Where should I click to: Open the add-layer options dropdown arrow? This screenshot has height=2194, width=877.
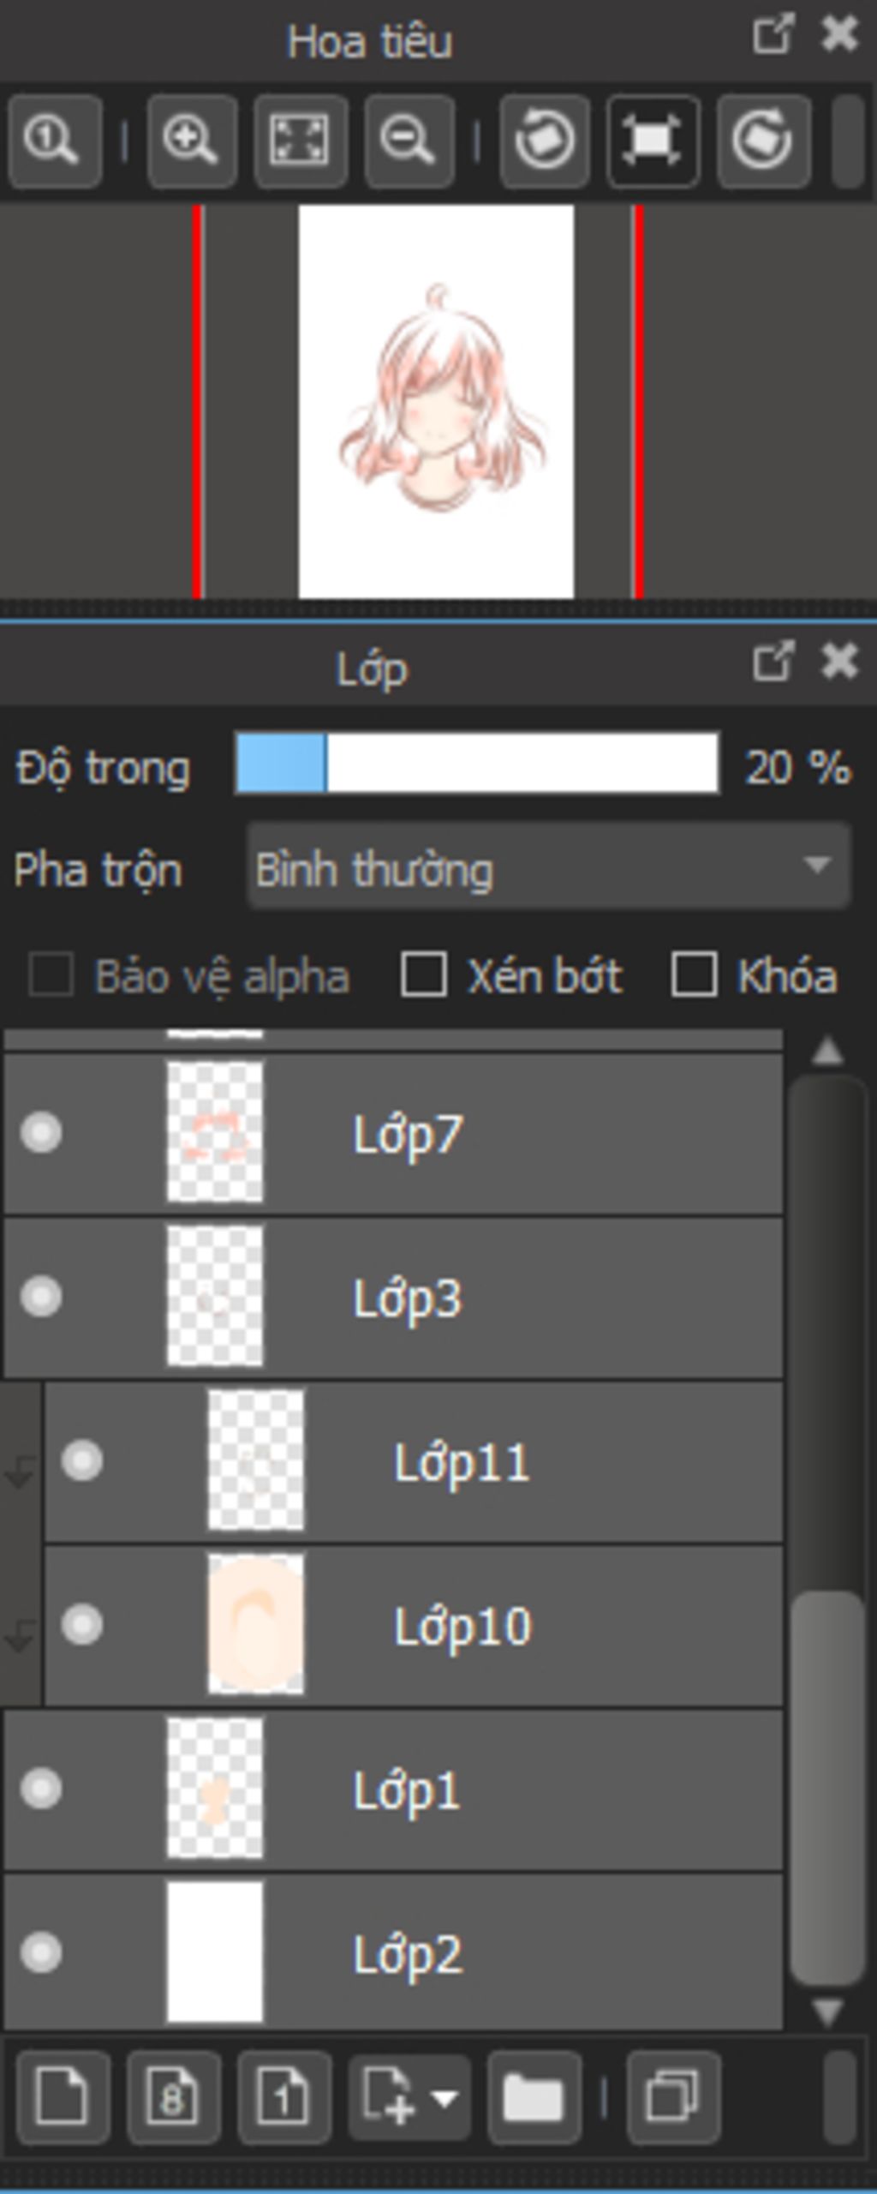[x=445, y=2097]
